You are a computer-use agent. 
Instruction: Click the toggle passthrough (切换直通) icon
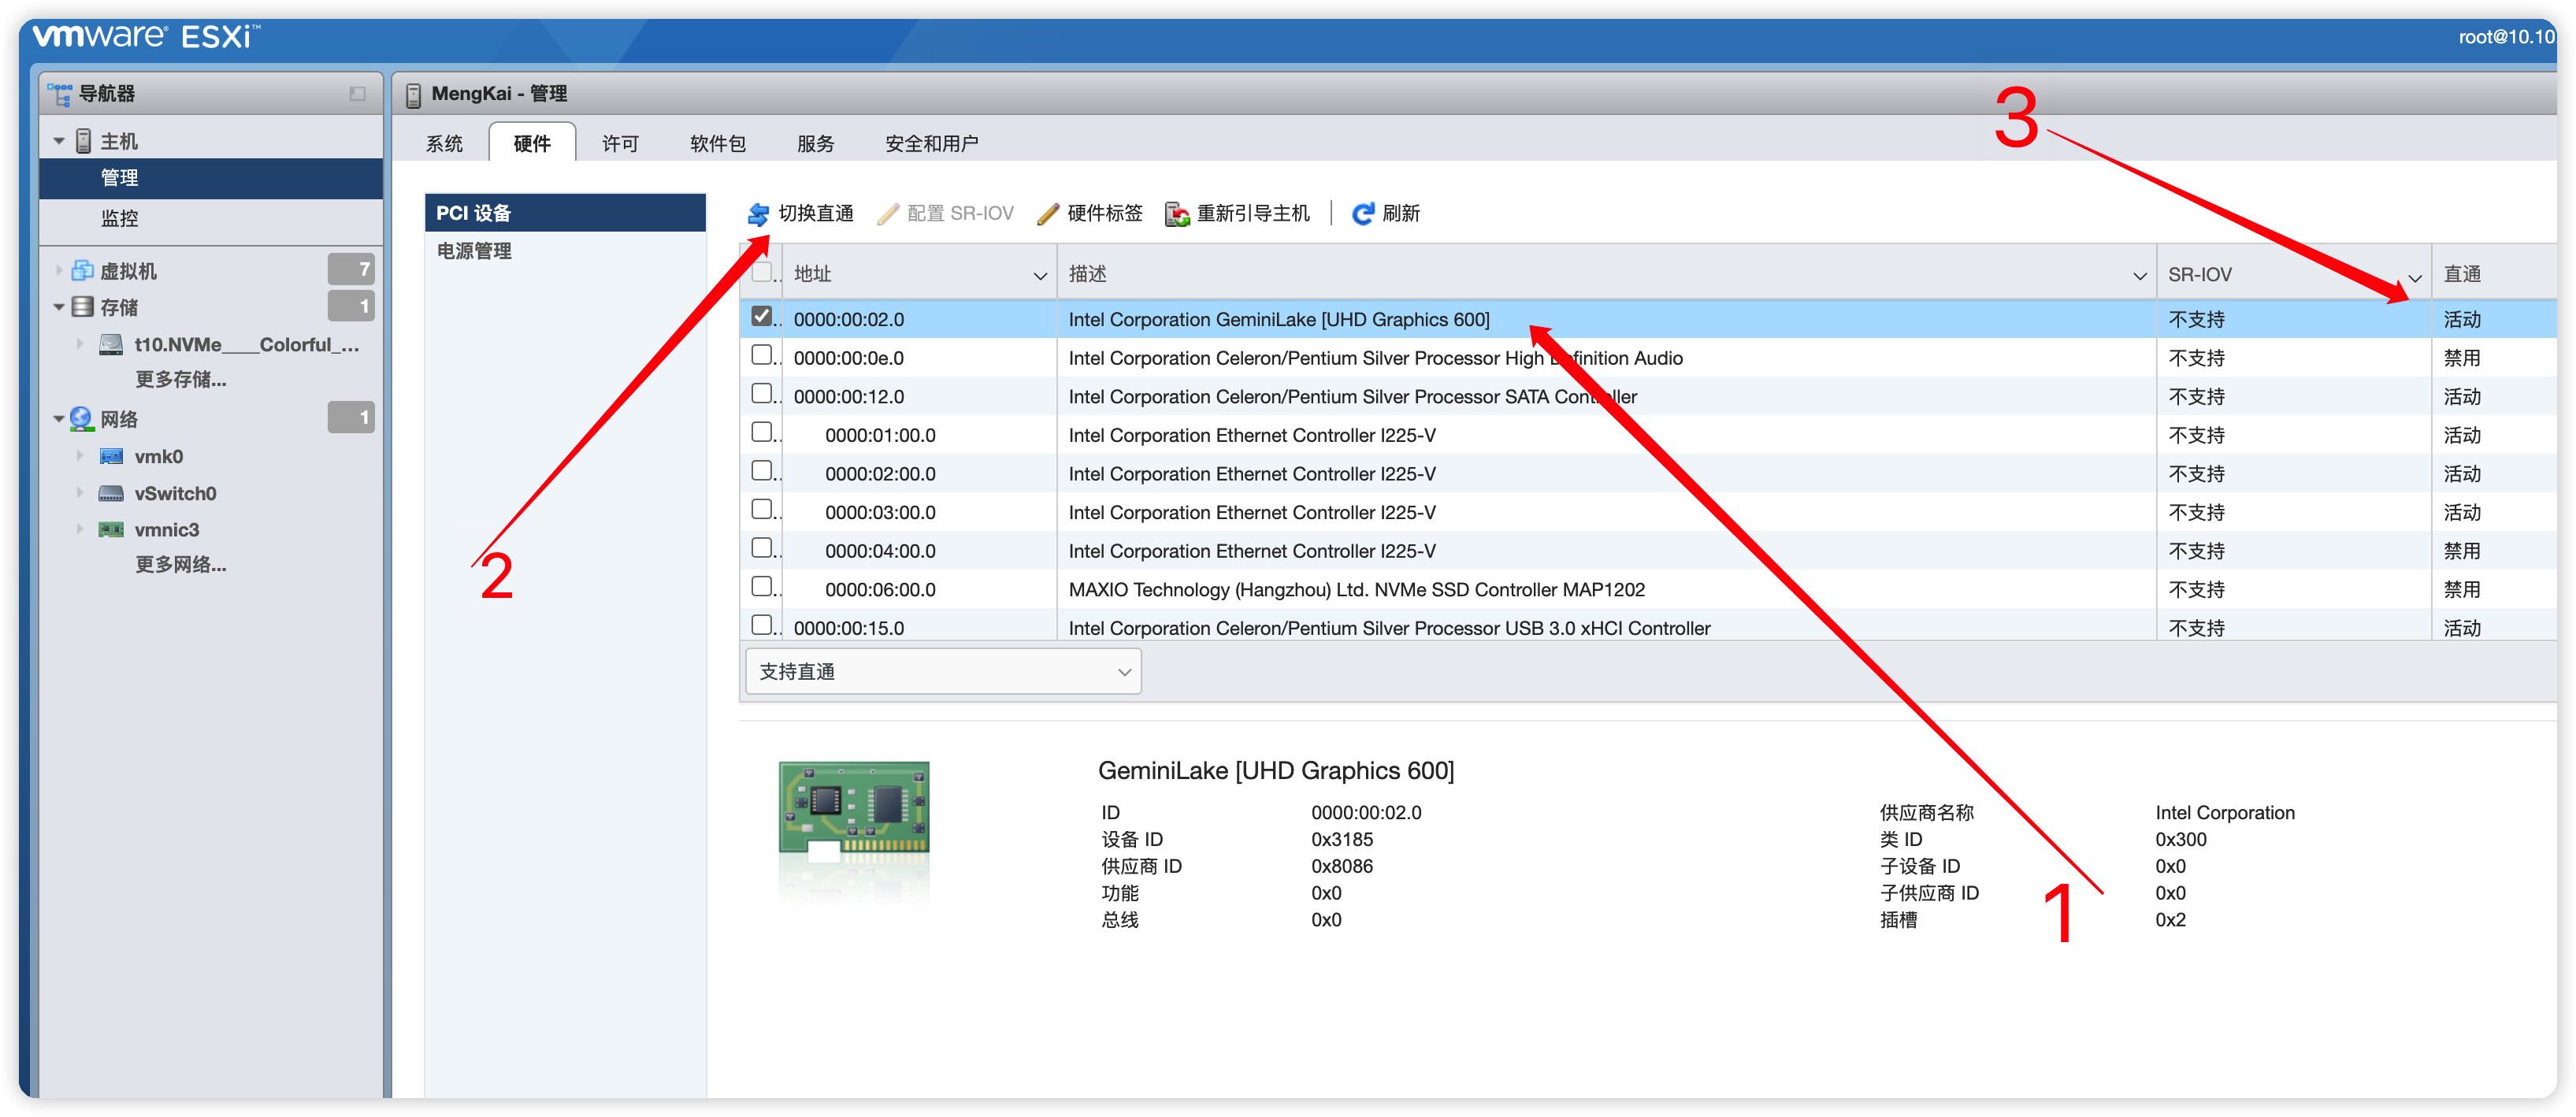click(758, 214)
